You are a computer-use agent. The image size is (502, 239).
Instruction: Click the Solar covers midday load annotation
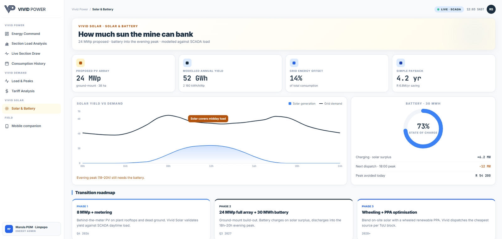(208, 119)
